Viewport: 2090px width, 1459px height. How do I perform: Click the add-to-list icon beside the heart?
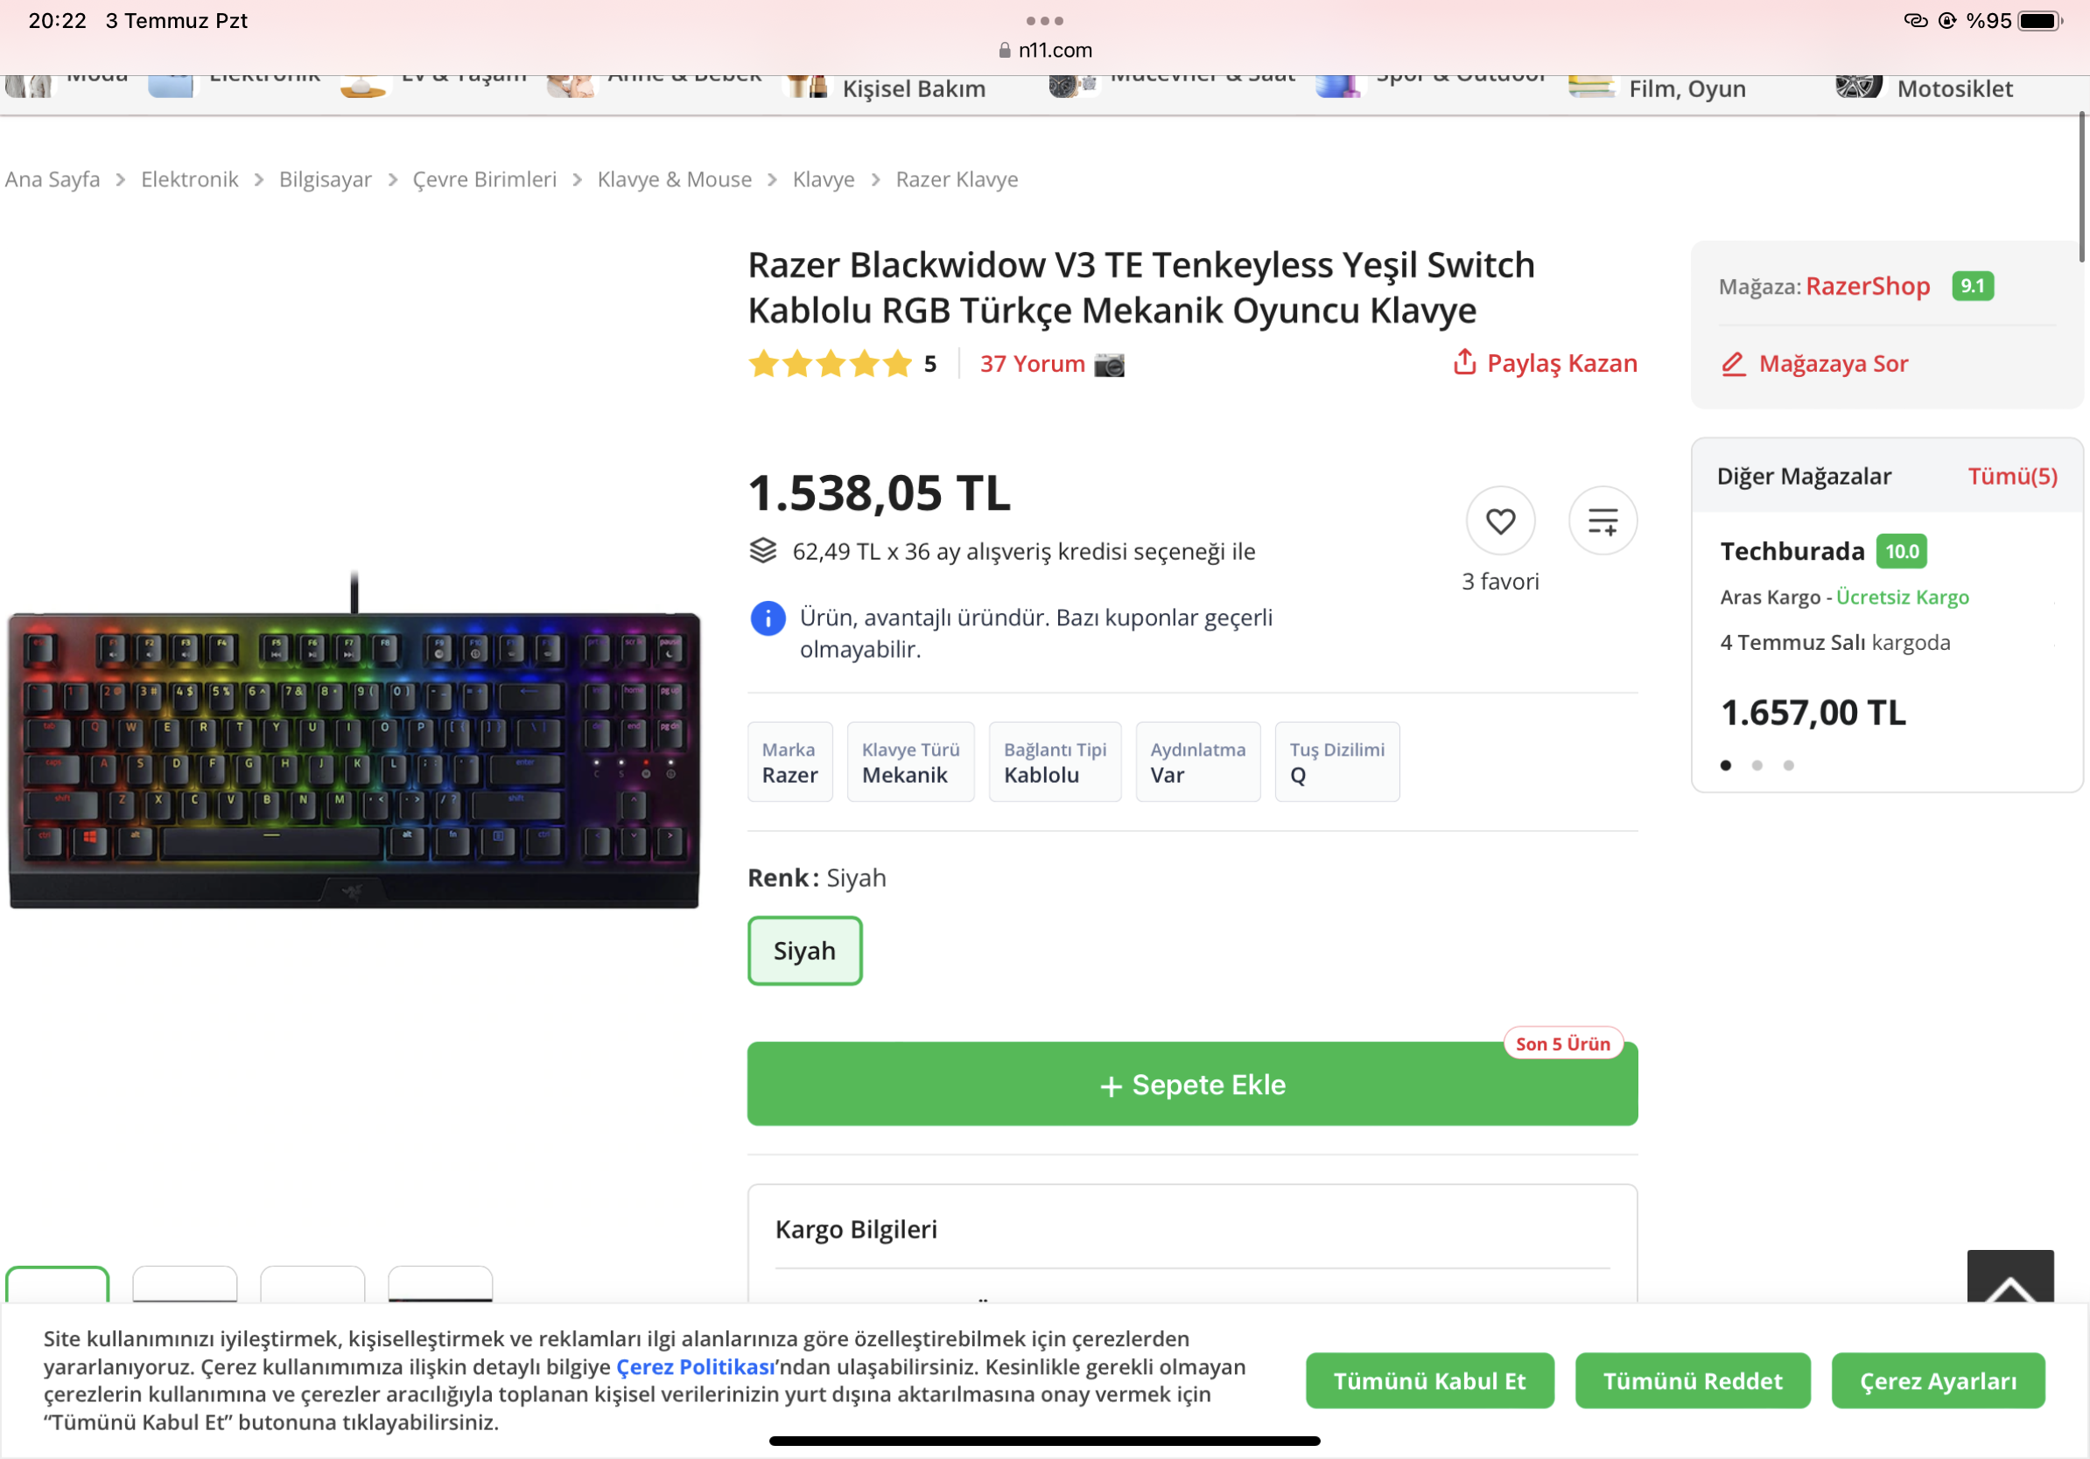click(x=1603, y=521)
